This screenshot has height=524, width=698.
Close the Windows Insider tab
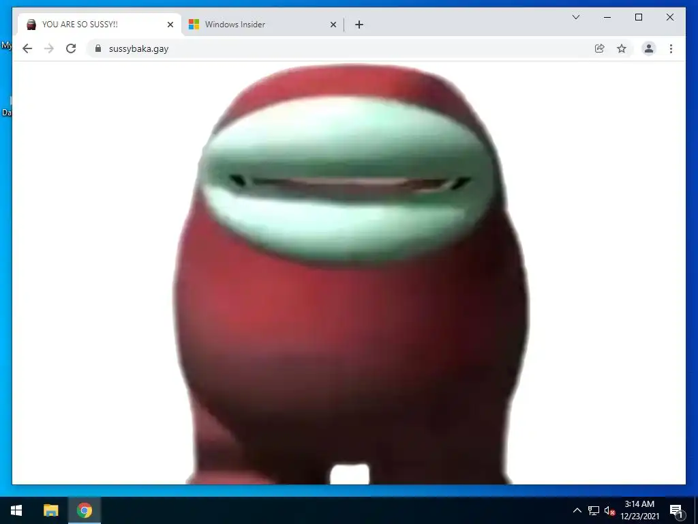pos(333,25)
